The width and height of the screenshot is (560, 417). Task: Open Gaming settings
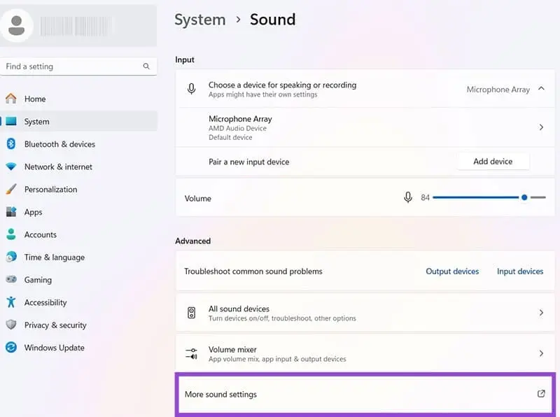(x=78, y=280)
